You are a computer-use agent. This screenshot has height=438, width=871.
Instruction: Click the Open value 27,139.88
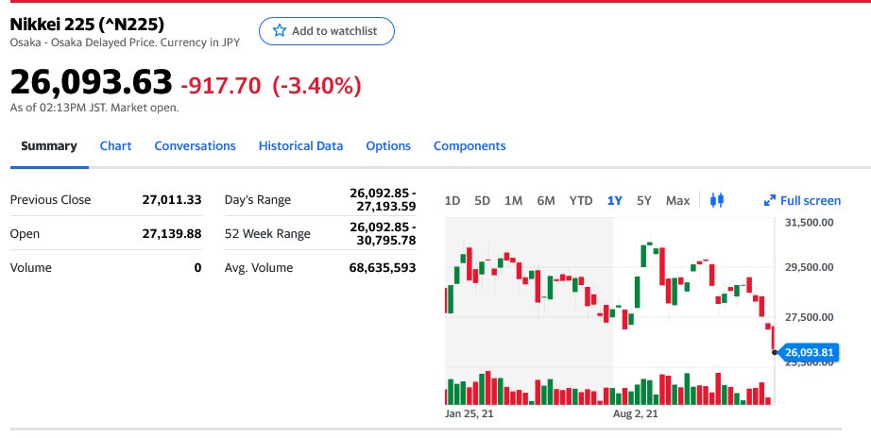click(x=172, y=233)
